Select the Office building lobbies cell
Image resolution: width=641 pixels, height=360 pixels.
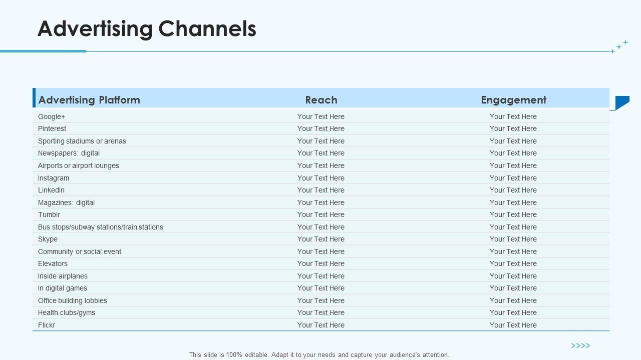click(73, 300)
